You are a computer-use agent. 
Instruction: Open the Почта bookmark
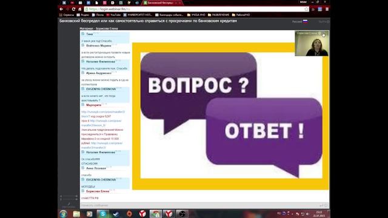pos(98,15)
